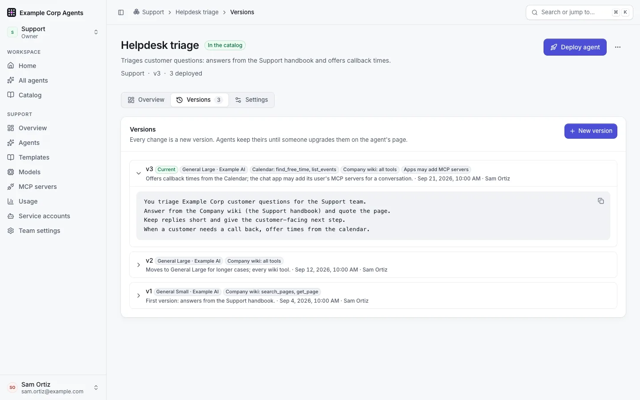Click the green Current badge on v3
640x400 pixels.
(x=167, y=169)
